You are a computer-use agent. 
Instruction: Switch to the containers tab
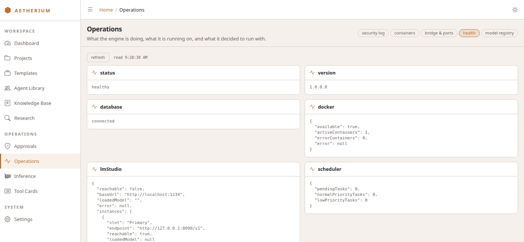(405, 33)
